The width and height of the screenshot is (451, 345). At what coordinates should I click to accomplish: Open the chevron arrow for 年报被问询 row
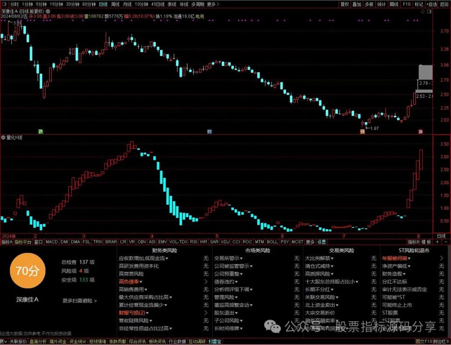[441, 258]
